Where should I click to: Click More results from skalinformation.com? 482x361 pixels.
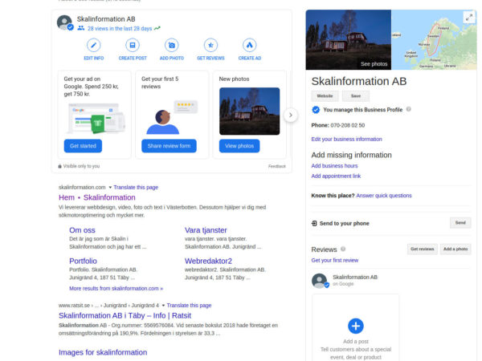[116, 289]
